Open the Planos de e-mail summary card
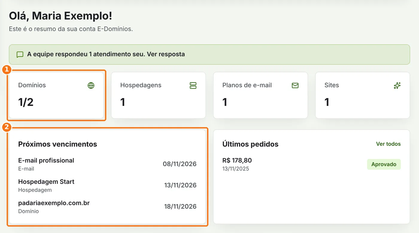419x233 pixels. click(x=261, y=95)
